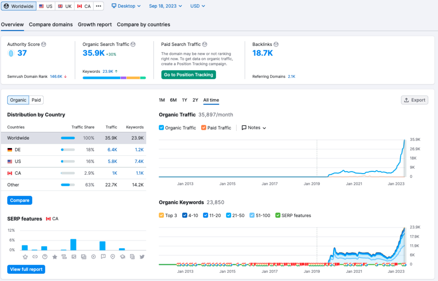Toggle the 21-50 positions checkbox

click(228, 215)
